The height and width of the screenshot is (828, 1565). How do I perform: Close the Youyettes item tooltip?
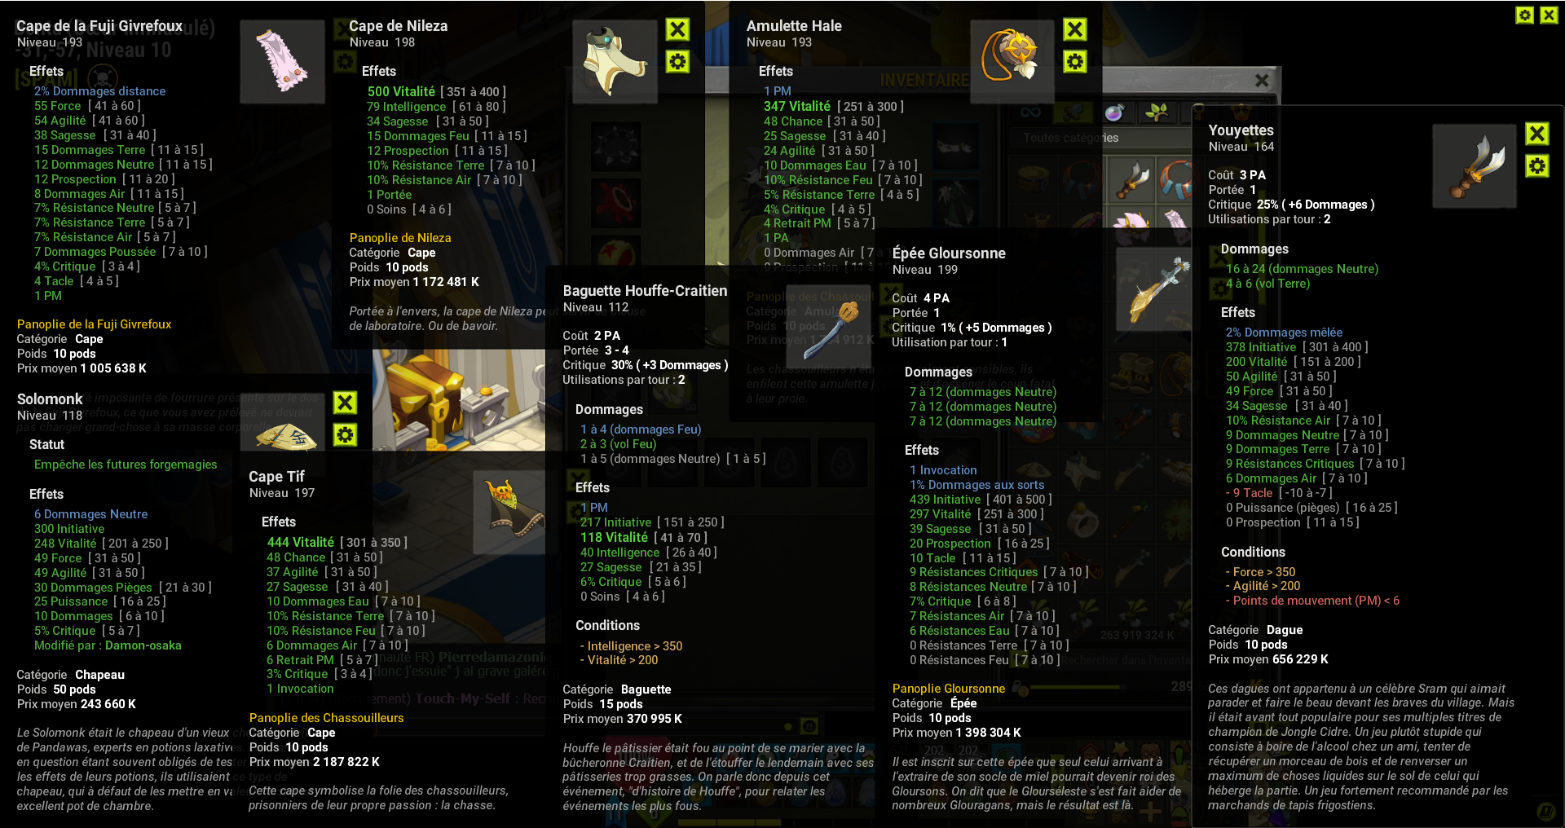coord(1537,134)
